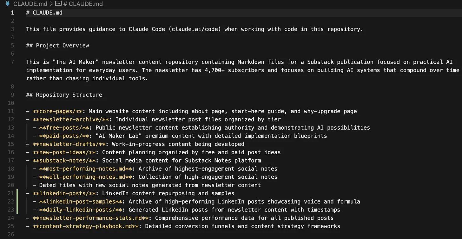Click the chevron separator in the breadcrumb bar
The height and width of the screenshot is (239, 462).
tap(51, 4)
